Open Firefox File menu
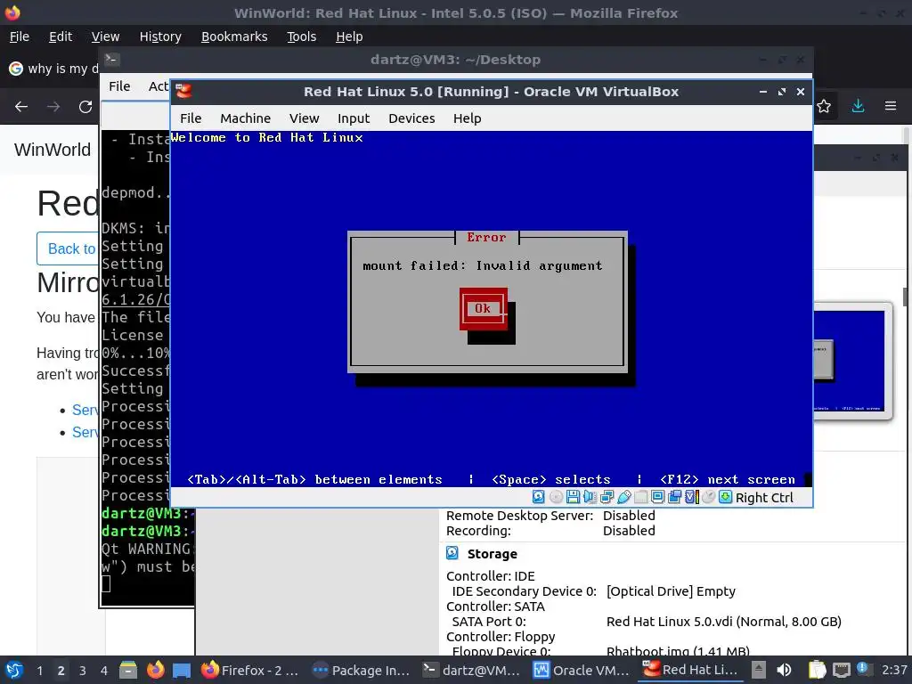 pyautogui.click(x=20, y=36)
